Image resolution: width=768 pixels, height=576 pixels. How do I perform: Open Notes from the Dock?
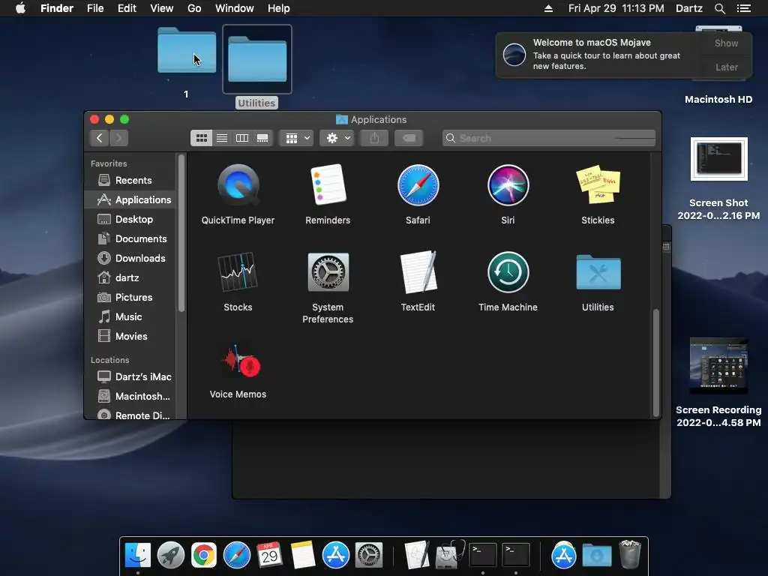click(x=303, y=555)
